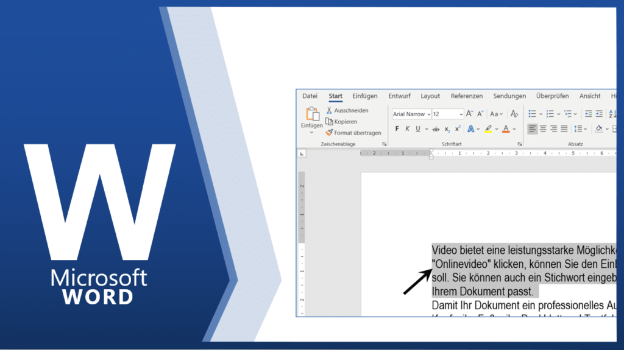Clear all formatting with the eraser icon
The image size is (624, 350).
(514, 114)
